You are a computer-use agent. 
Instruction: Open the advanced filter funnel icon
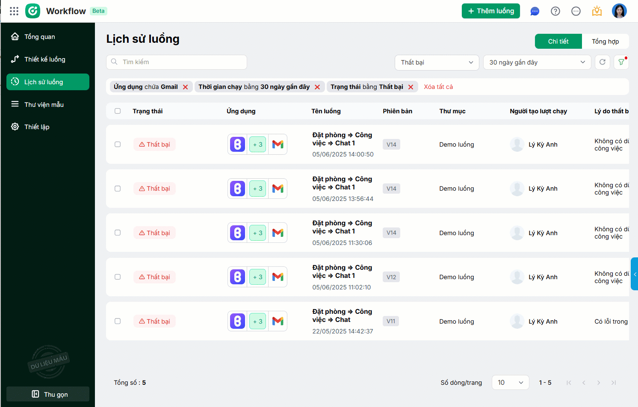[x=621, y=62]
